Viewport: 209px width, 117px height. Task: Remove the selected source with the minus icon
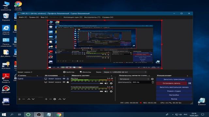click(x=50, y=99)
